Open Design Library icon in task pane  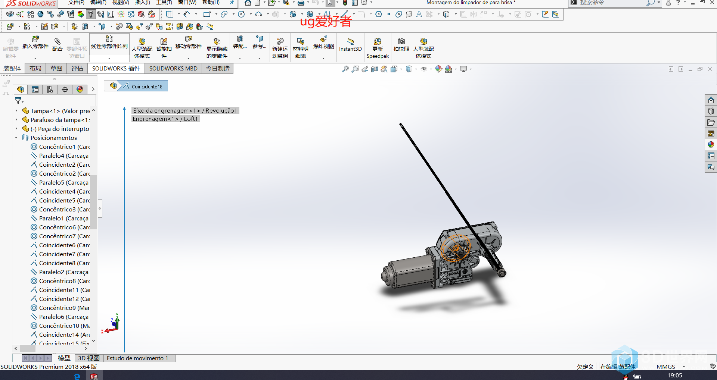711,111
